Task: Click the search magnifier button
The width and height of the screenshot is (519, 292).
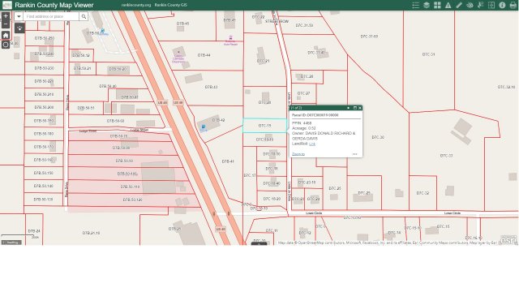Action: pyautogui.click(x=84, y=16)
